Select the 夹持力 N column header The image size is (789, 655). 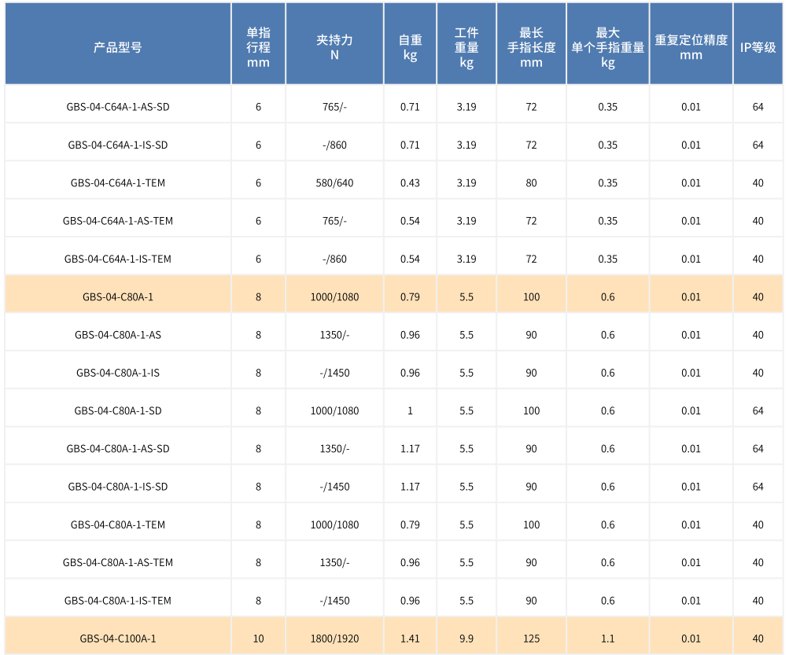tap(334, 47)
